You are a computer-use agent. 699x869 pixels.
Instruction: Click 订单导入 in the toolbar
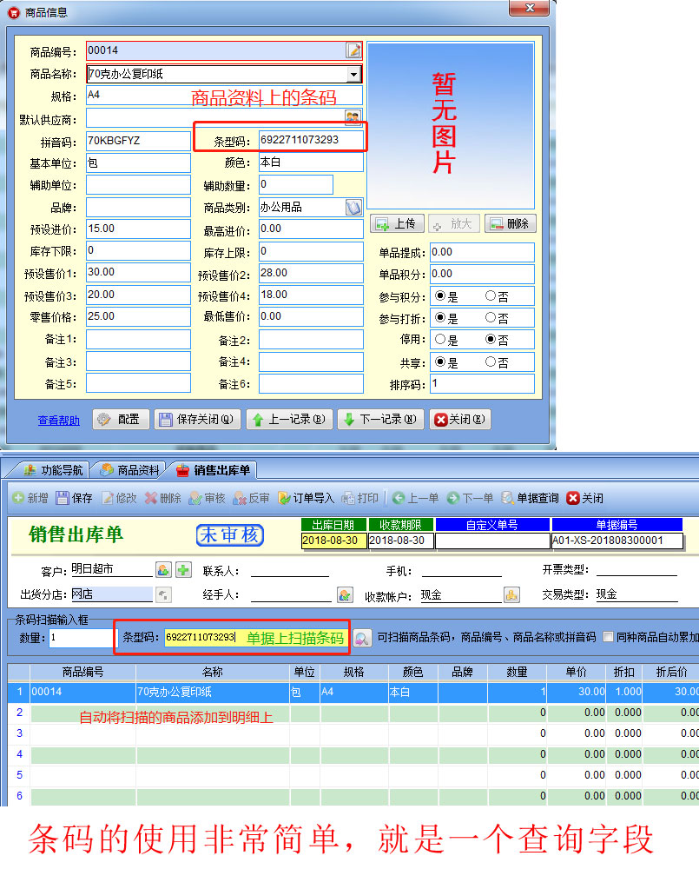point(306,498)
